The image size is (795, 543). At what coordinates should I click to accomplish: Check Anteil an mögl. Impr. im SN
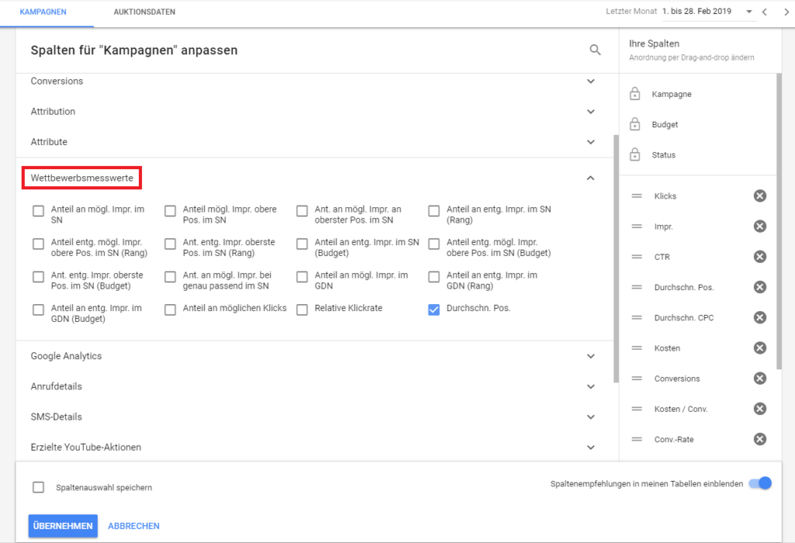[x=39, y=211]
